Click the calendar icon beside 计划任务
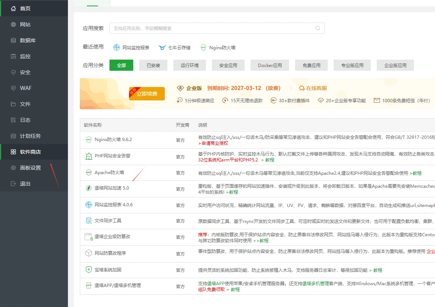The width and height of the screenshot is (435, 307). coord(13,136)
